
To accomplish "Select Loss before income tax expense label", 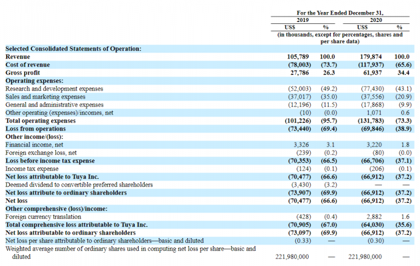I will [50, 161].
